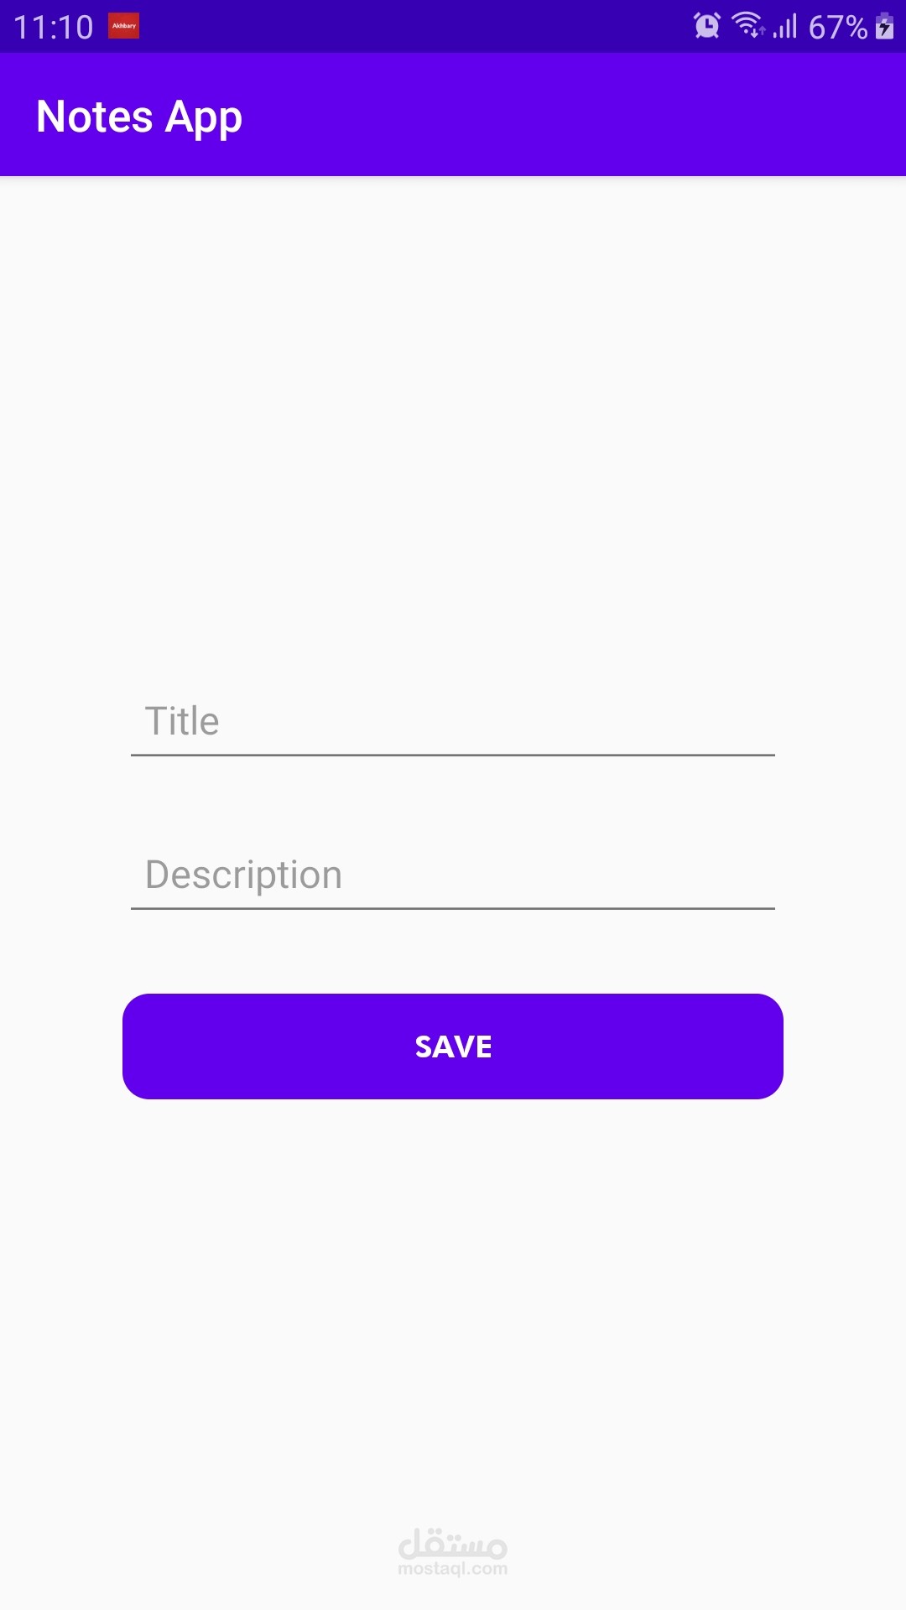The height and width of the screenshot is (1610, 906).
Task: Tap the alarm clock status icon
Action: (x=706, y=26)
